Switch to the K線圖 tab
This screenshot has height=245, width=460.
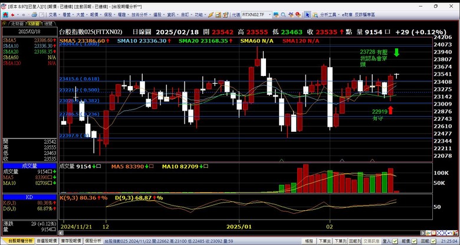[x=34, y=24]
